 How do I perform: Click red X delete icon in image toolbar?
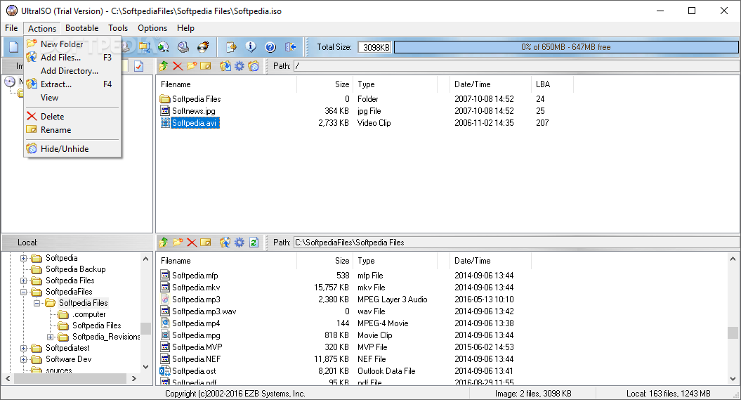click(x=178, y=66)
